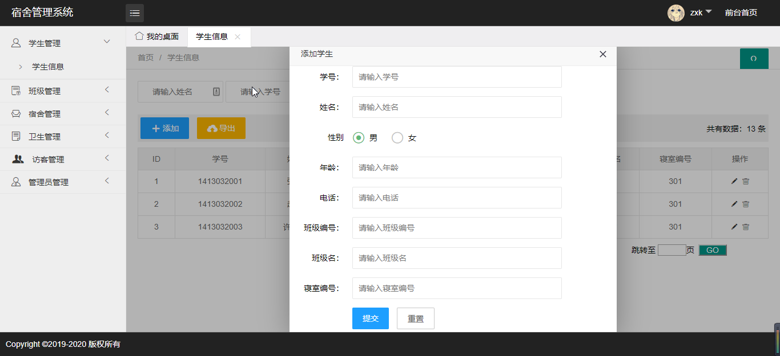Click the teal search icon at top right
Image resolution: width=780 pixels, height=356 pixels.
754,58
